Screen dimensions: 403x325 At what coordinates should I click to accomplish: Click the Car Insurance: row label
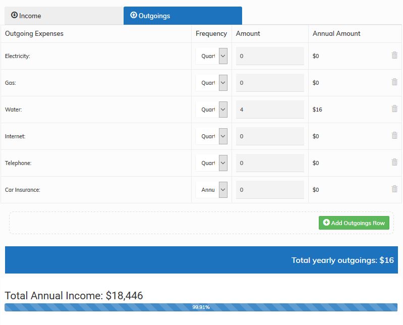[23, 190]
